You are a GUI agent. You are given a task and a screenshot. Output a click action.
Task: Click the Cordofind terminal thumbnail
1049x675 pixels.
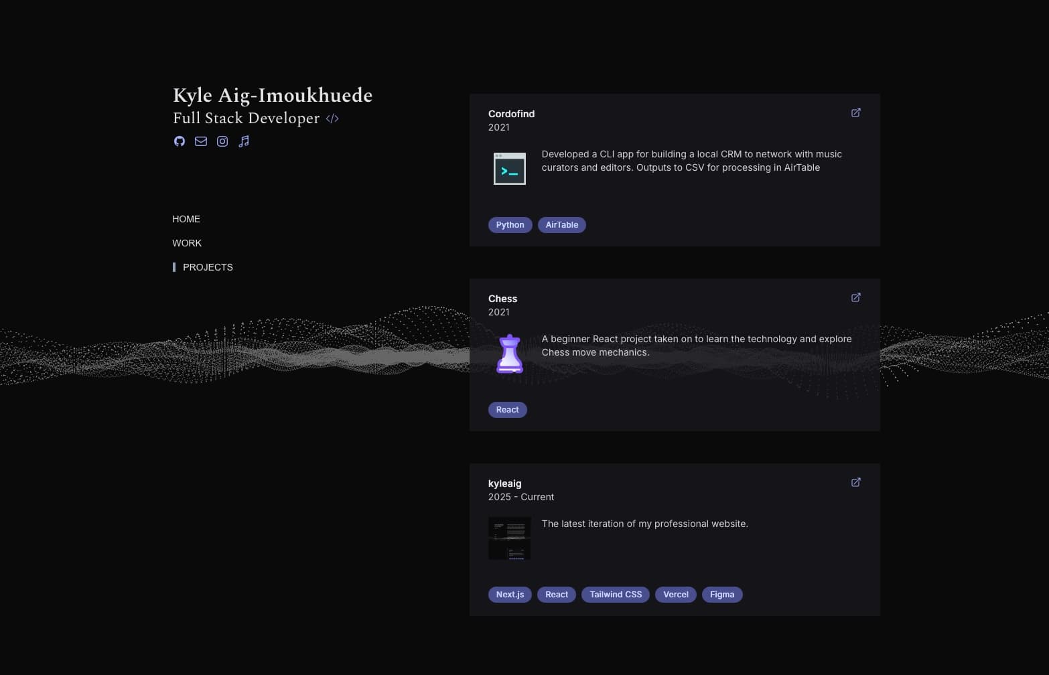click(x=510, y=169)
